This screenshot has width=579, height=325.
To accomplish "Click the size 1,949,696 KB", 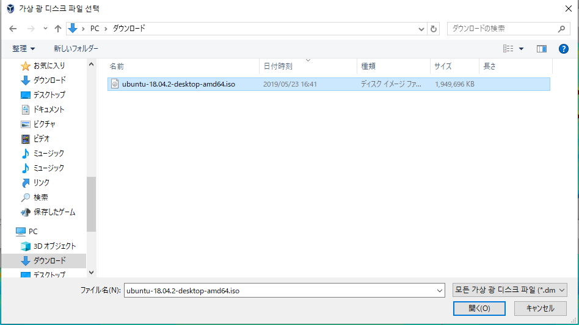I will tap(454, 84).
